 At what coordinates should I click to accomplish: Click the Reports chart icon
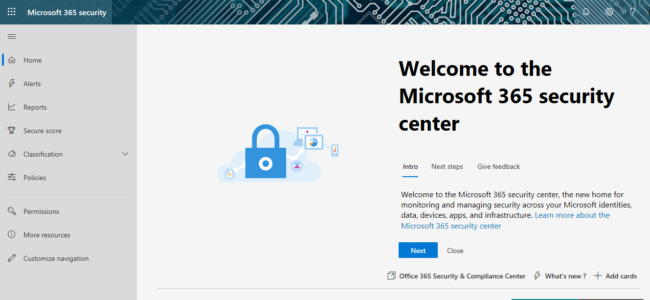pyautogui.click(x=12, y=107)
